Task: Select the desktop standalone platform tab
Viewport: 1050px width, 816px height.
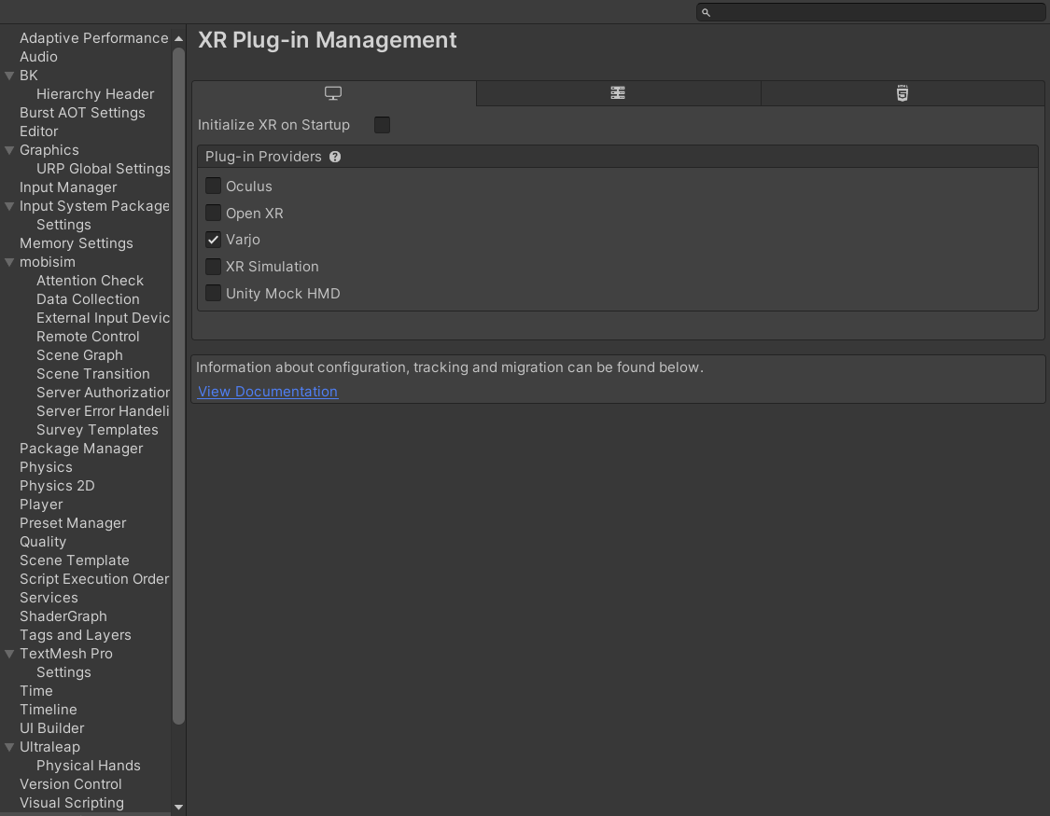Action: coord(333,93)
